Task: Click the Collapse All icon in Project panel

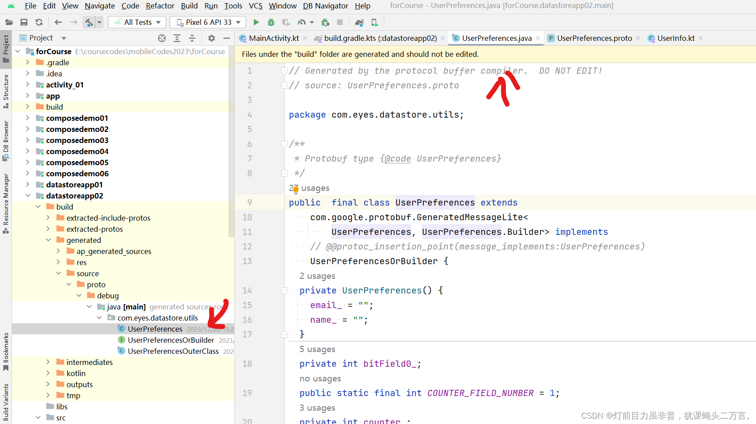Action: point(192,38)
